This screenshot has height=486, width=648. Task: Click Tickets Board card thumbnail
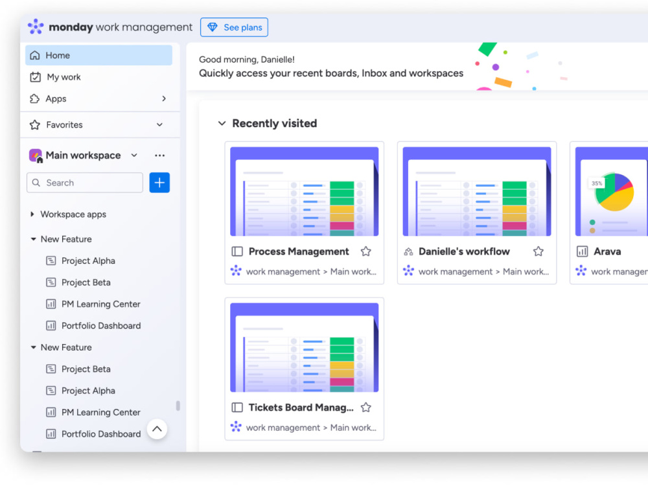coord(304,347)
